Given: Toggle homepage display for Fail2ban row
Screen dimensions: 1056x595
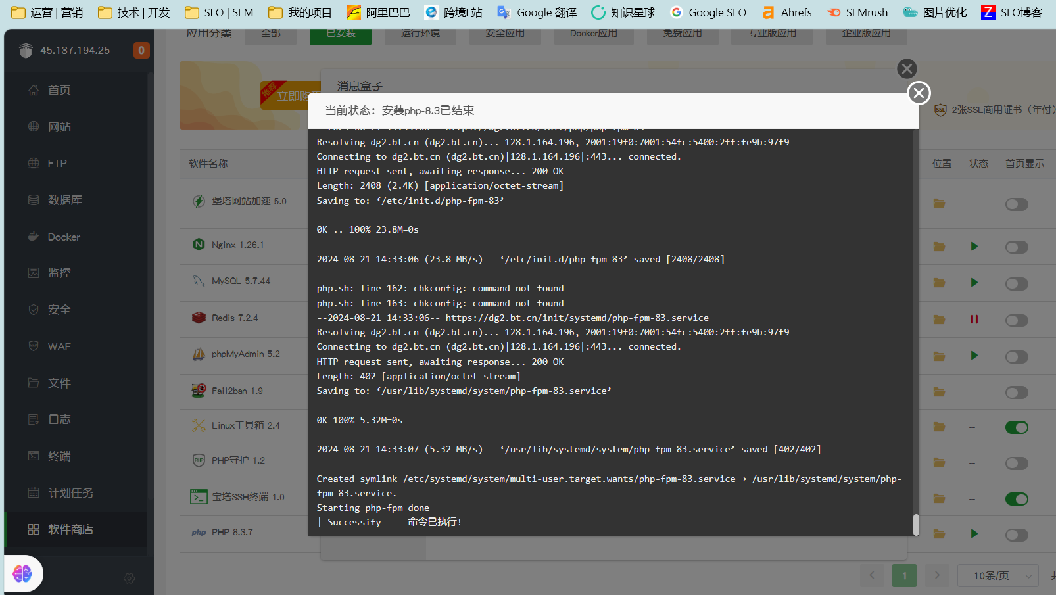Looking at the screenshot, I should pyautogui.click(x=1017, y=393).
